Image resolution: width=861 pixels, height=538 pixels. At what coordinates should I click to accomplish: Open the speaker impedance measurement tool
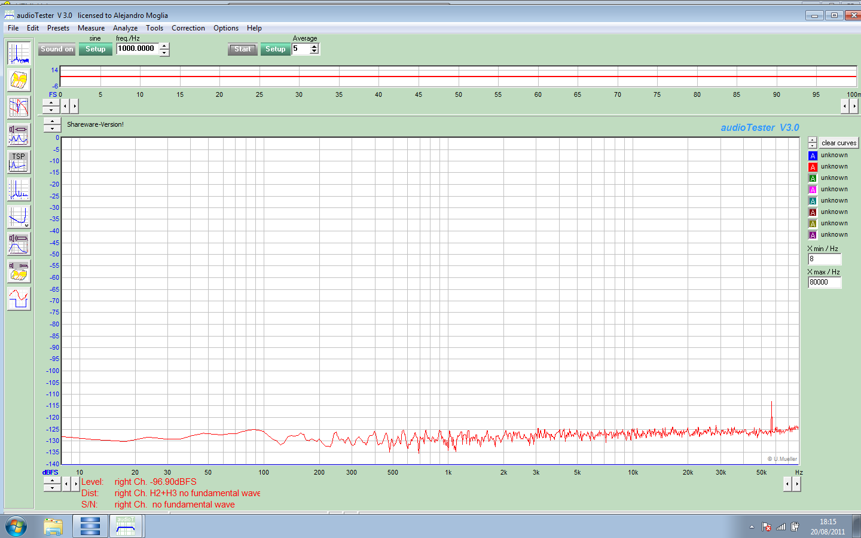pos(19,135)
